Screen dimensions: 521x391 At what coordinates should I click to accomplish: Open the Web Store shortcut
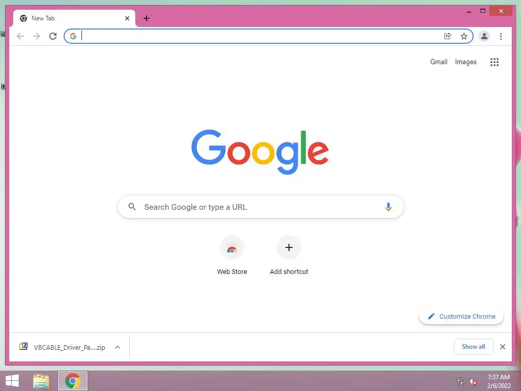coord(232,256)
